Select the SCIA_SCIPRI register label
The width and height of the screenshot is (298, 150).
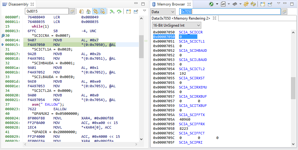[x=191, y=142]
